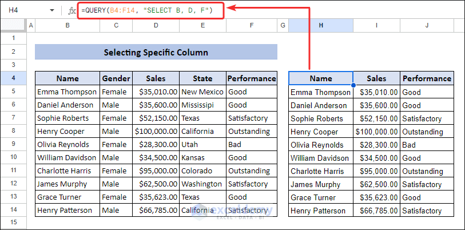Select column F header
The height and width of the screenshot is (230, 465).
(x=252, y=25)
